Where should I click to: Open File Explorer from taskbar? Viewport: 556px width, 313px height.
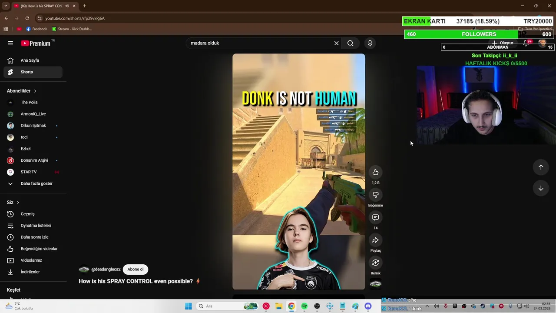[278, 306]
